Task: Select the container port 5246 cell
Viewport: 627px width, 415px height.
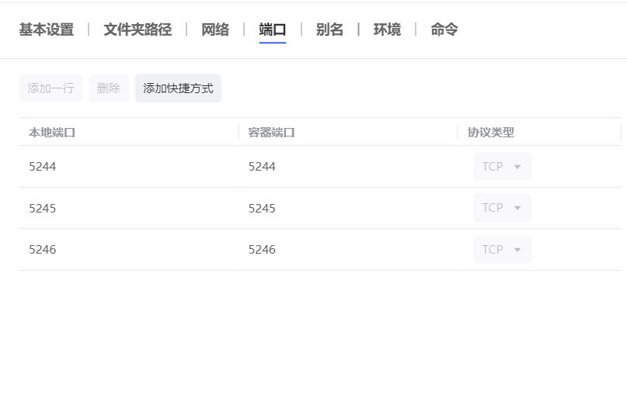Action: (263, 250)
